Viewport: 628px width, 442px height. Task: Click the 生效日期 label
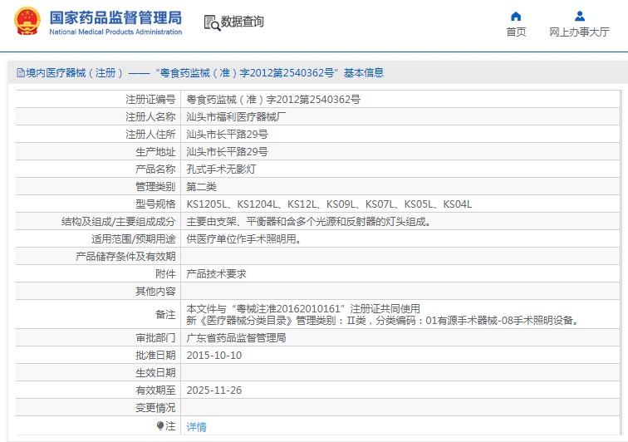[x=155, y=373]
